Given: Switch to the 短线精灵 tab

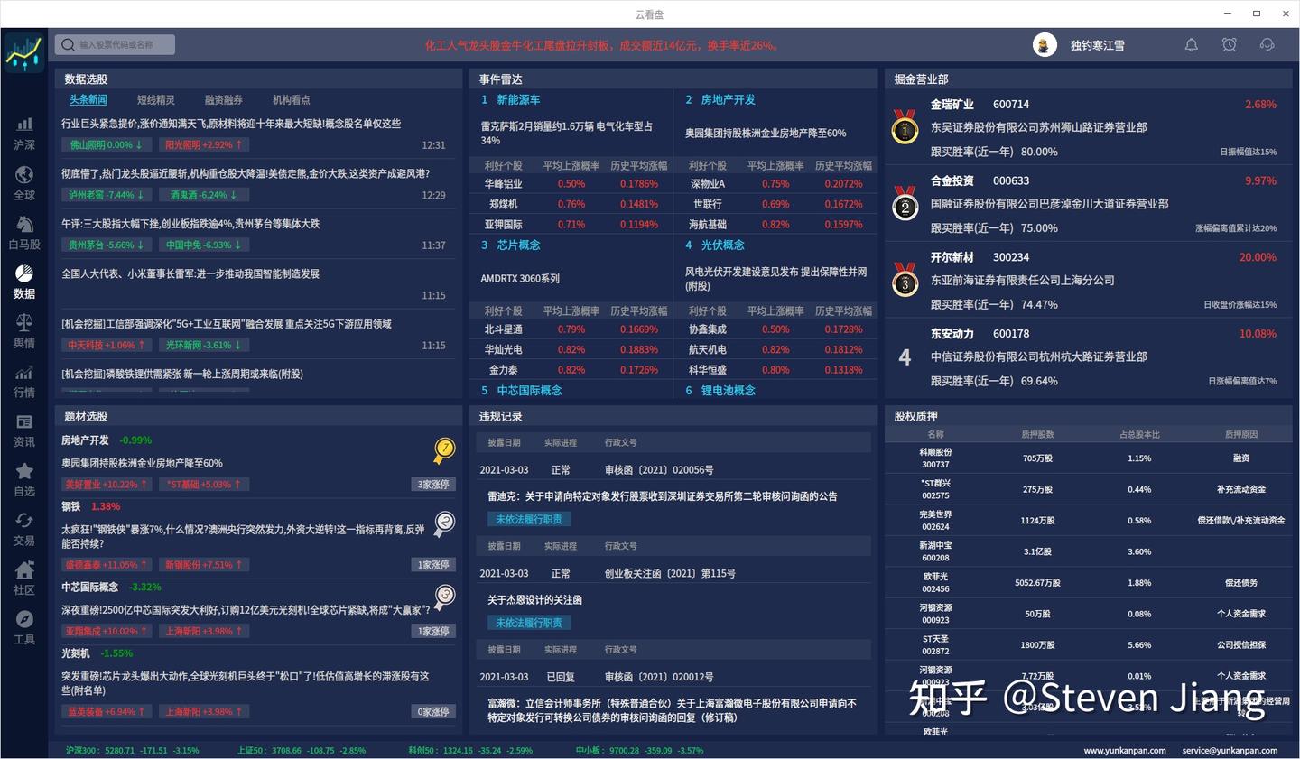Looking at the screenshot, I should pyautogui.click(x=155, y=100).
